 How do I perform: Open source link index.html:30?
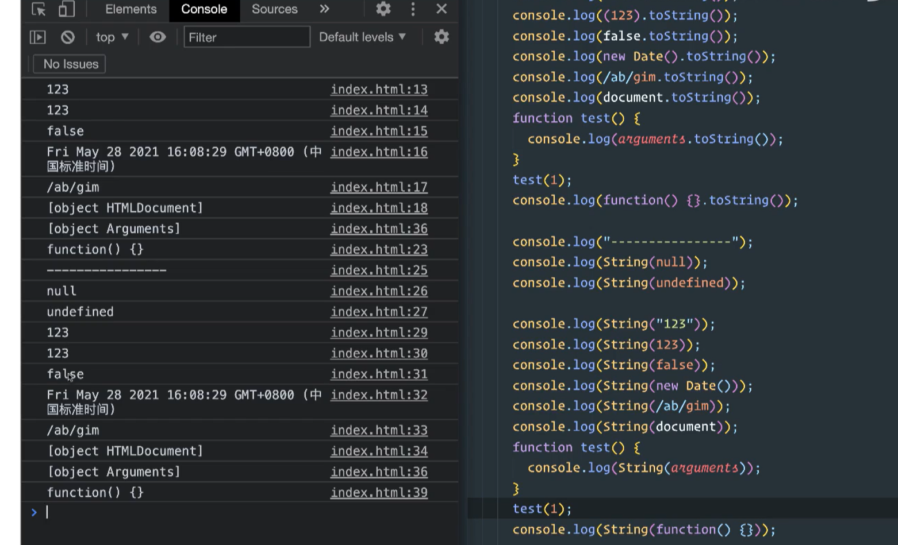[379, 353]
